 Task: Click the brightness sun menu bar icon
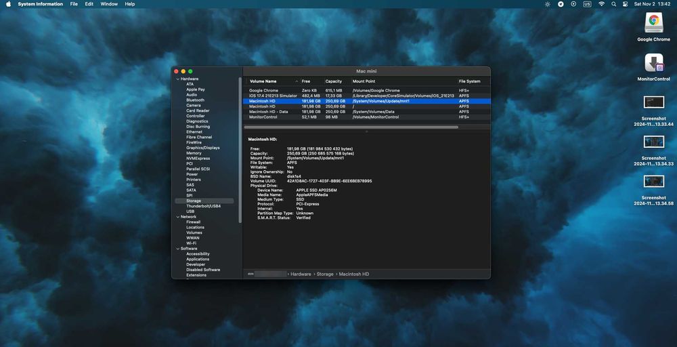tap(548, 4)
